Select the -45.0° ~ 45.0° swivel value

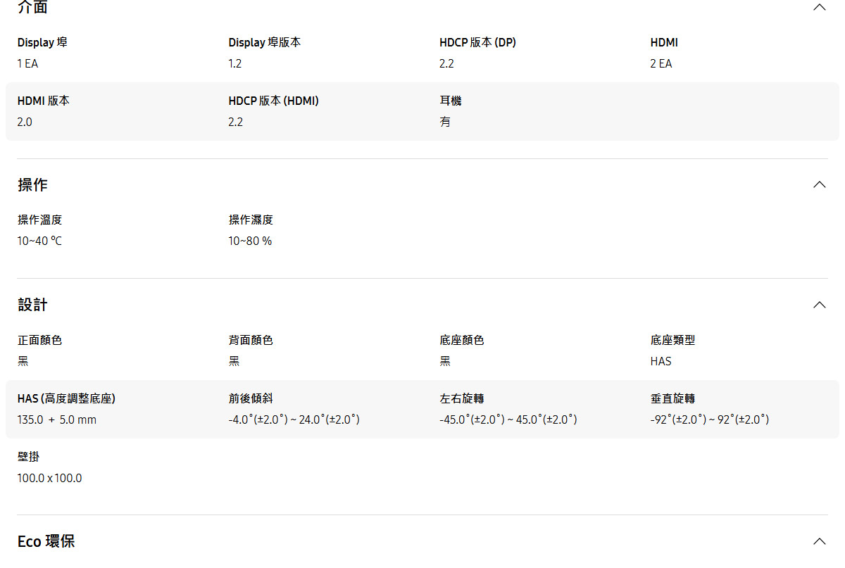(x=508, y=419)
